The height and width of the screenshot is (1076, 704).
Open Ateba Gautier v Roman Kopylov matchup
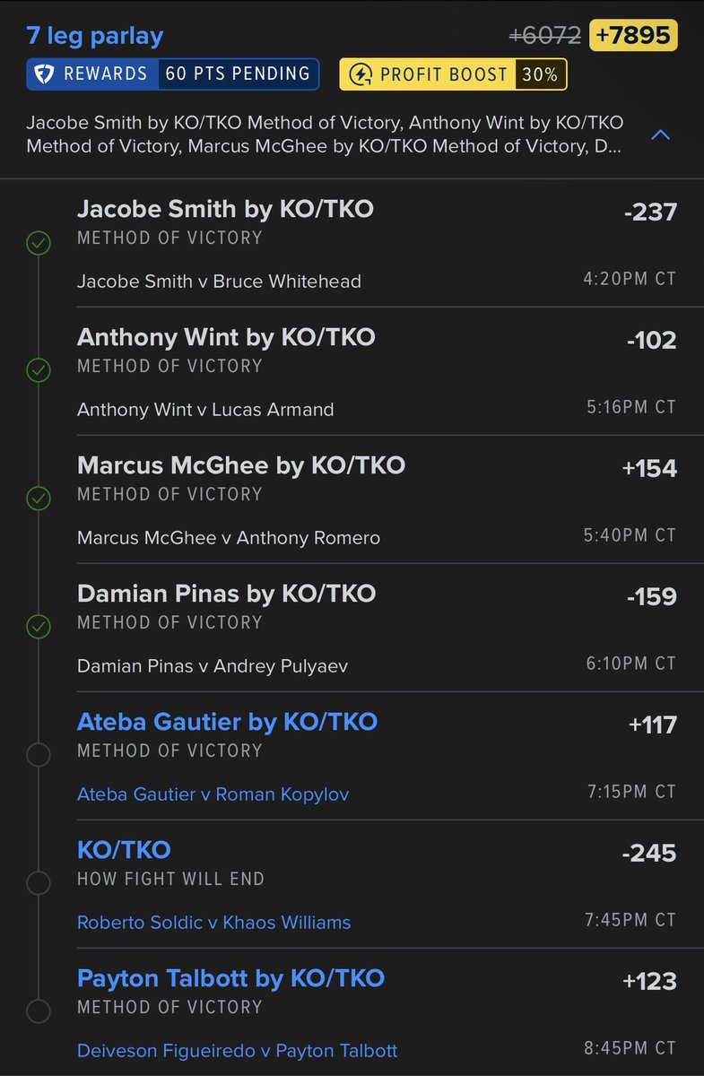click(x=213, y=794)
